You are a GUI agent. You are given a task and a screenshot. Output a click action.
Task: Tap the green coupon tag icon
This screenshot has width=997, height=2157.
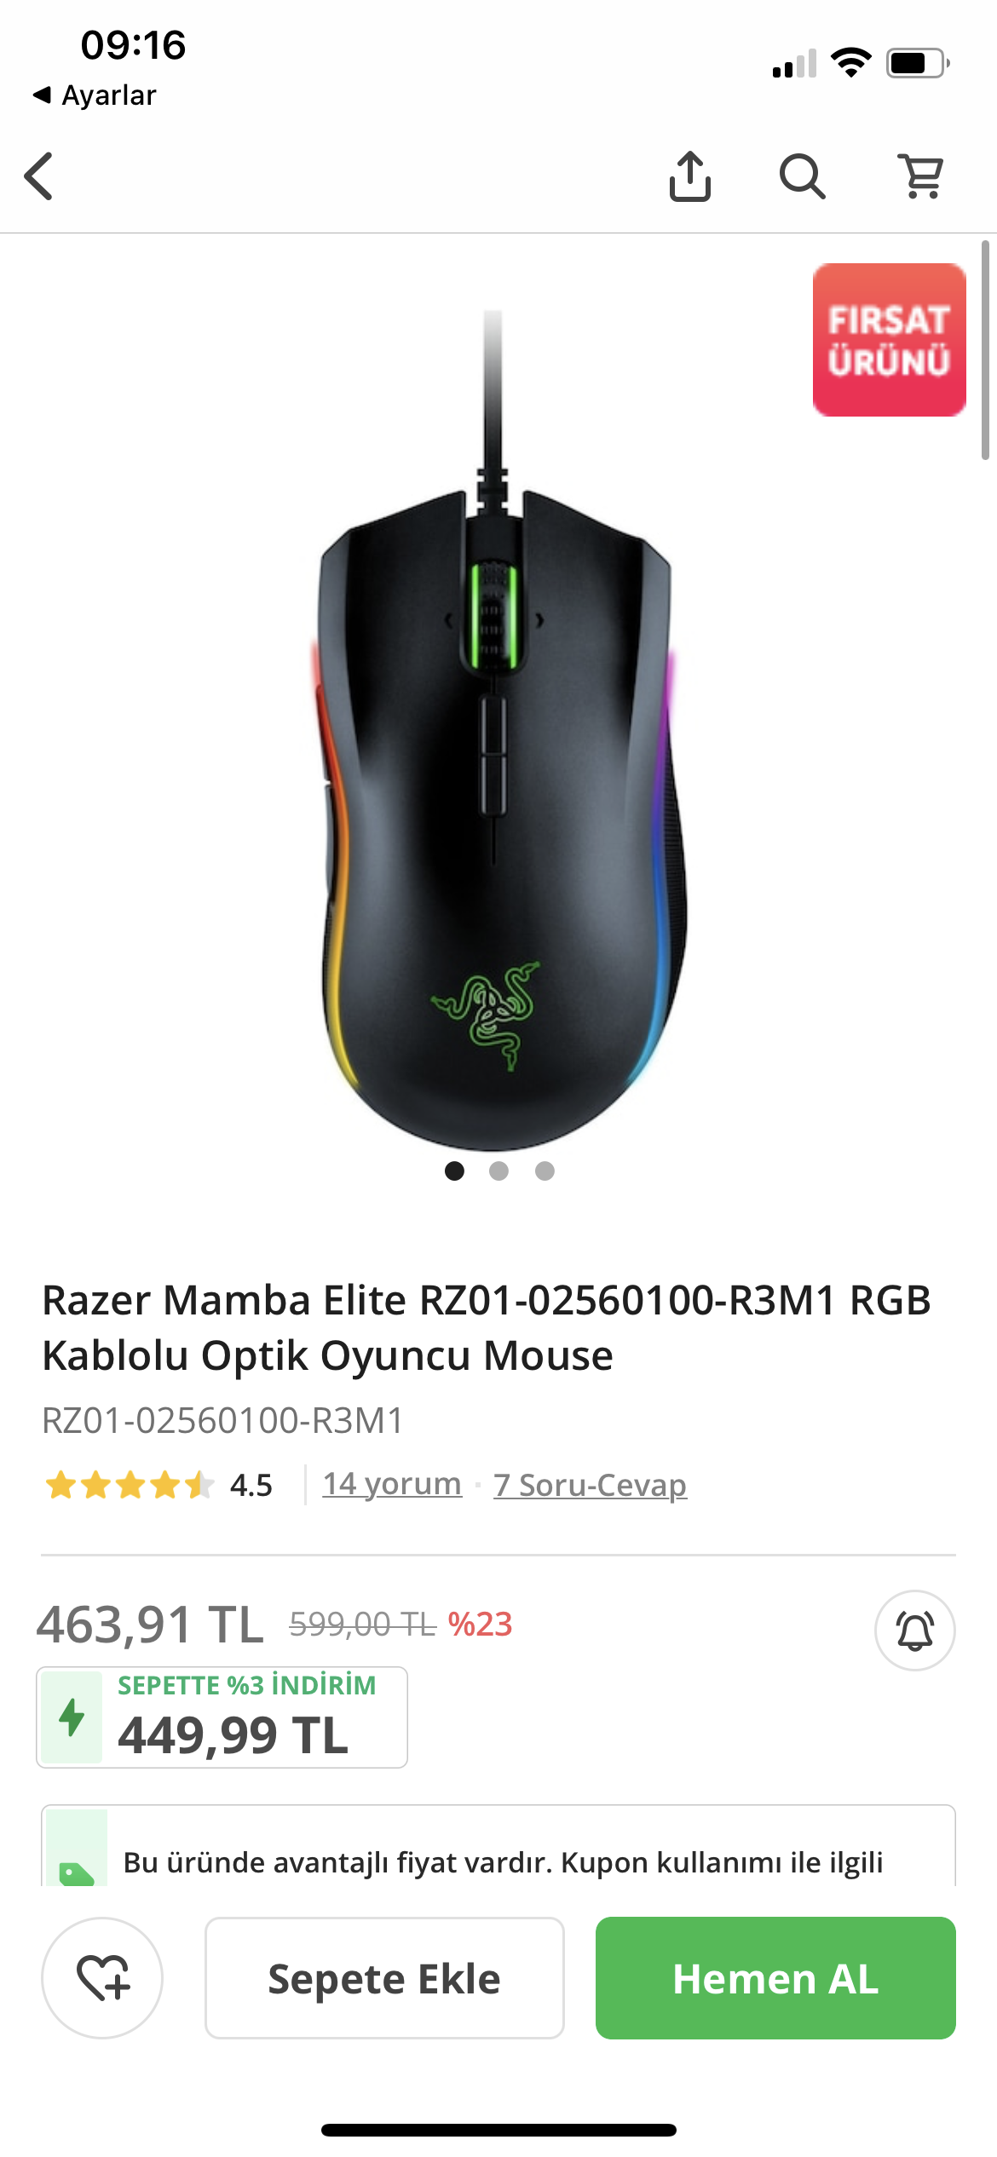coord(77,1872)
